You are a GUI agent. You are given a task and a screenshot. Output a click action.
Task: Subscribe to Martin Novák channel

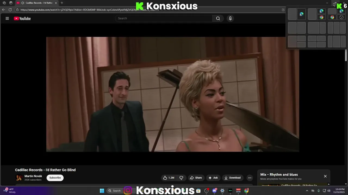[55, 178]
